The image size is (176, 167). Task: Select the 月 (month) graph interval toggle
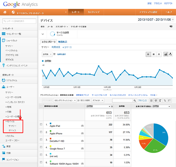pyautogui.click(x=159, y=54)
